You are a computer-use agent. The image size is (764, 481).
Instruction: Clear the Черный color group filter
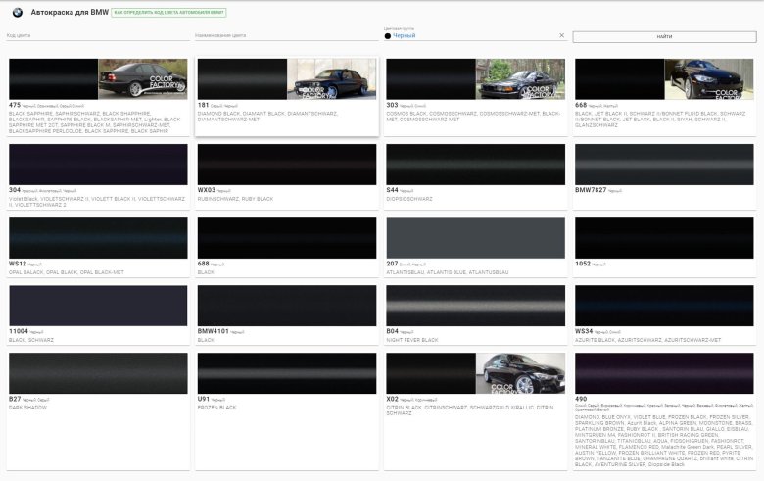tap(561, 35)
